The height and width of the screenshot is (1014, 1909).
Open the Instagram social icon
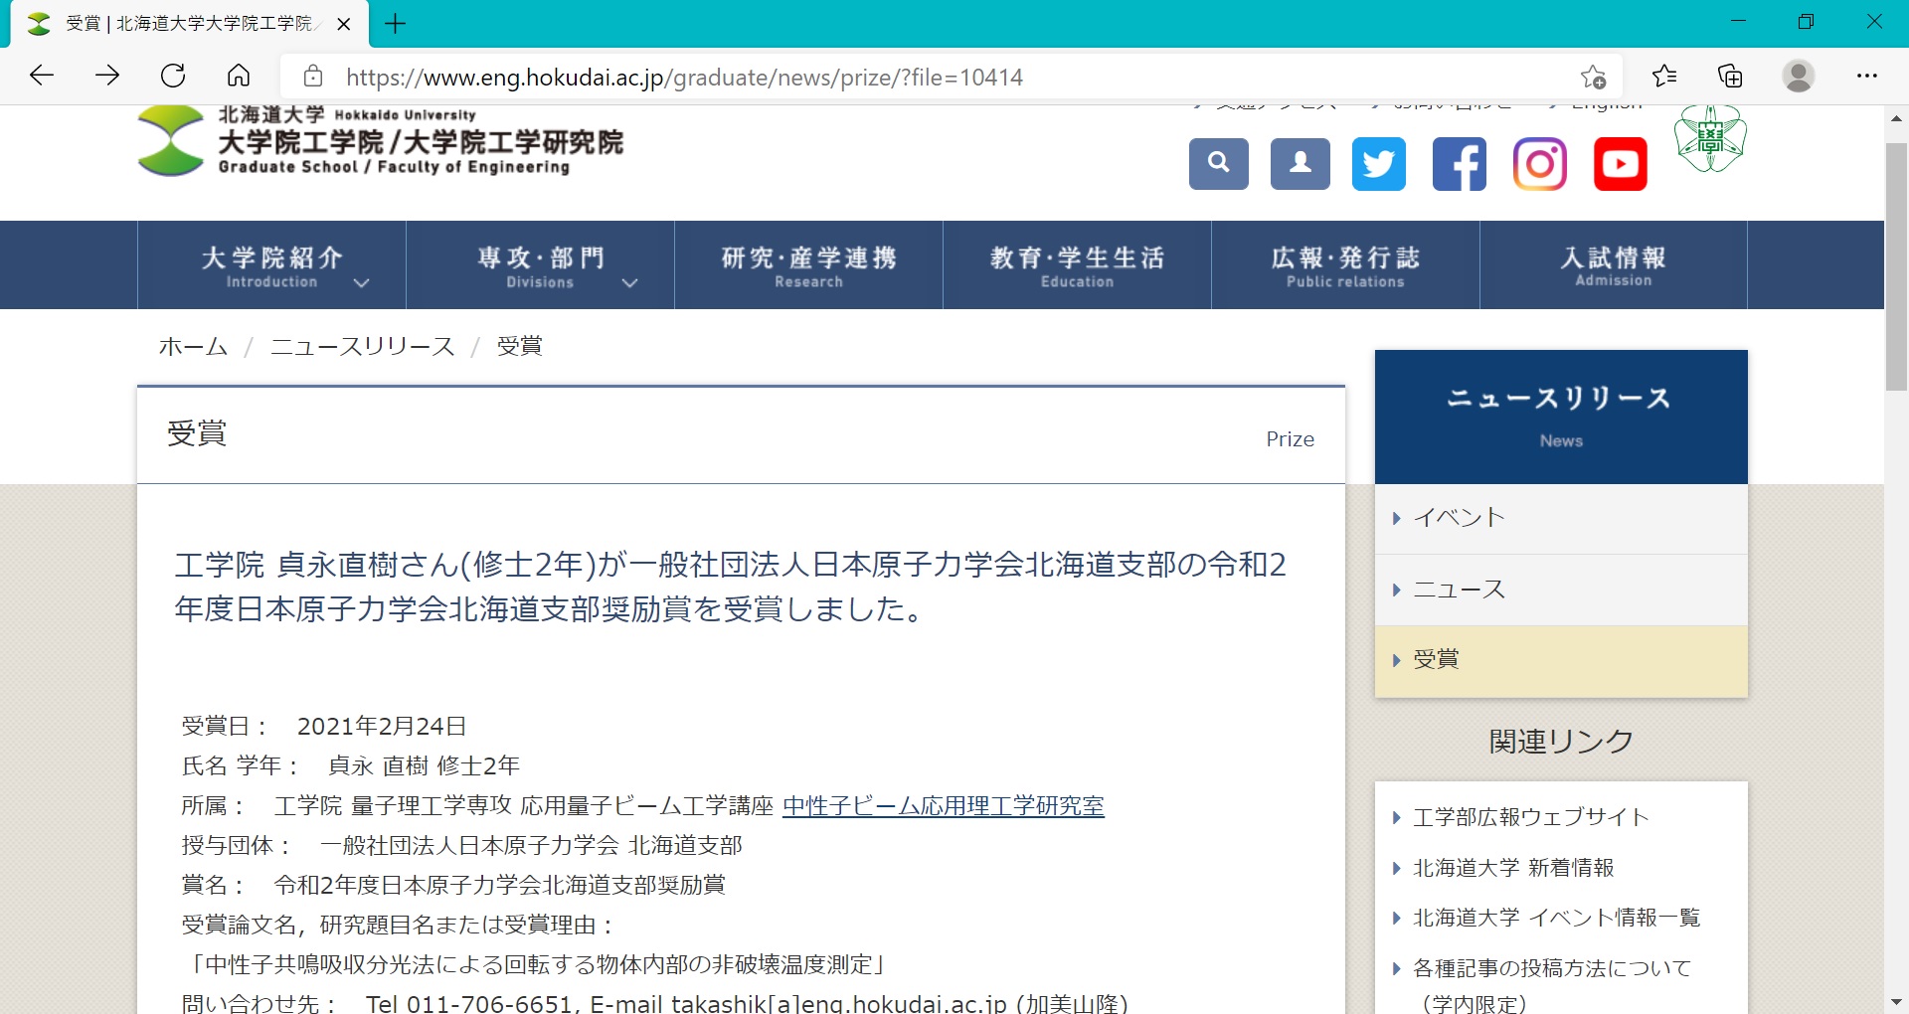1540,163
